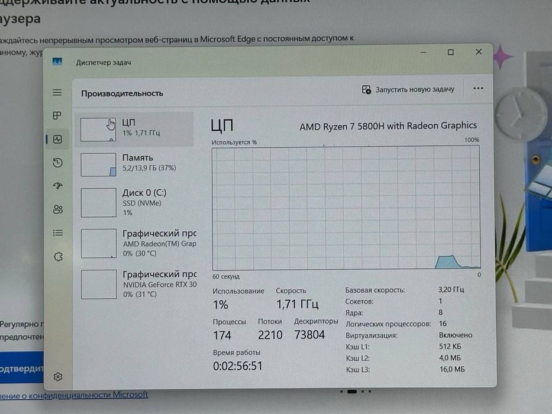
Task: Click 'Запустить новую задачу' button label
Action: 415,89
